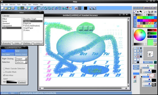Image resolution: width=158 pixels, height=95 pixels.
Task: Uncheck the Anti-Alias checkbox
Action: tap(4, 75)
